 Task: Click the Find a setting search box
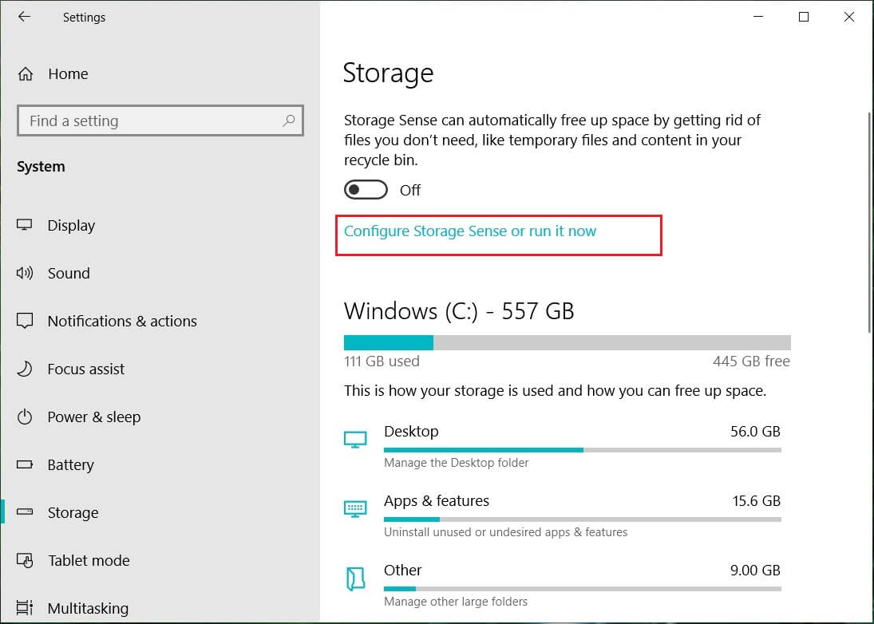[x=152, y=121]
